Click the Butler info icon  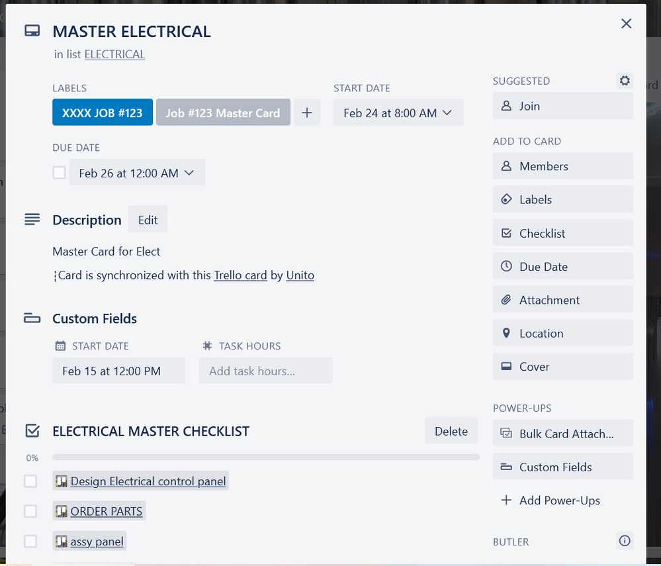[625, 541]
